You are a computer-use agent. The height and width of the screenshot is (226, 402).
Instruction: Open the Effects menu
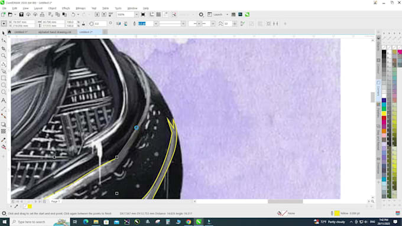pos(66,8)
